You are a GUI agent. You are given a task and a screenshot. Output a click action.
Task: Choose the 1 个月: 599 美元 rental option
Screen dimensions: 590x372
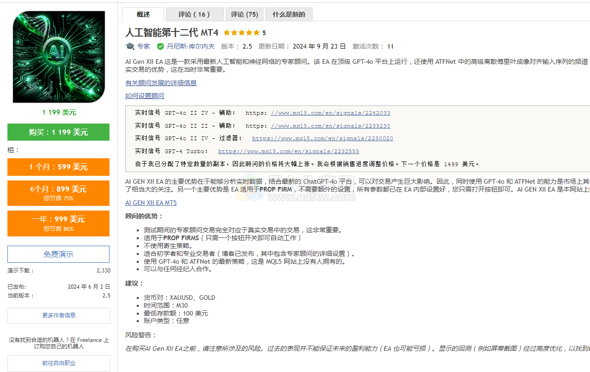(58, 167)
